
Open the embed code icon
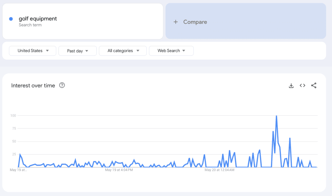coord(302,86)
